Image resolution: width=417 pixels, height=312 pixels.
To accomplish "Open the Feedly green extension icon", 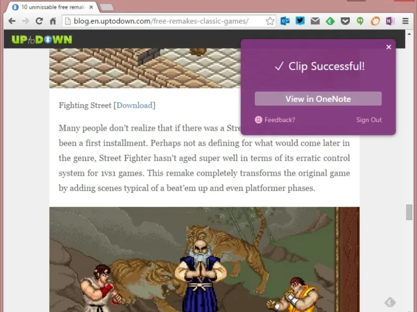I will coord(330,21).
